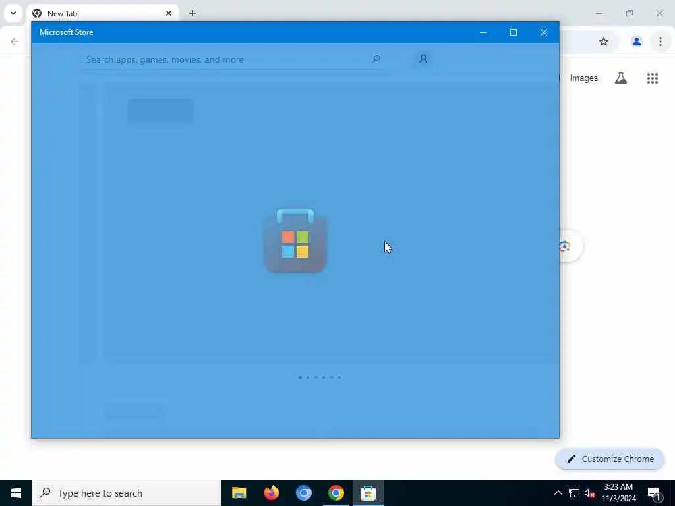Switch to the New Tab tab in Chrome
This screenshot has height=506, width=675.
(x=98, y=14)
